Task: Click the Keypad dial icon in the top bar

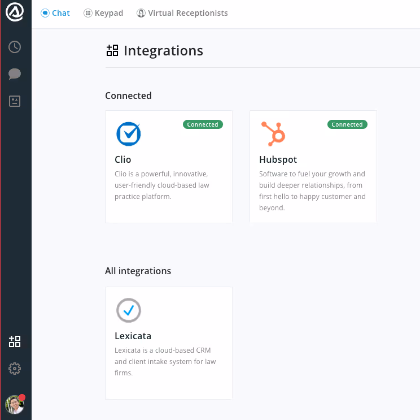Action: 88,13
